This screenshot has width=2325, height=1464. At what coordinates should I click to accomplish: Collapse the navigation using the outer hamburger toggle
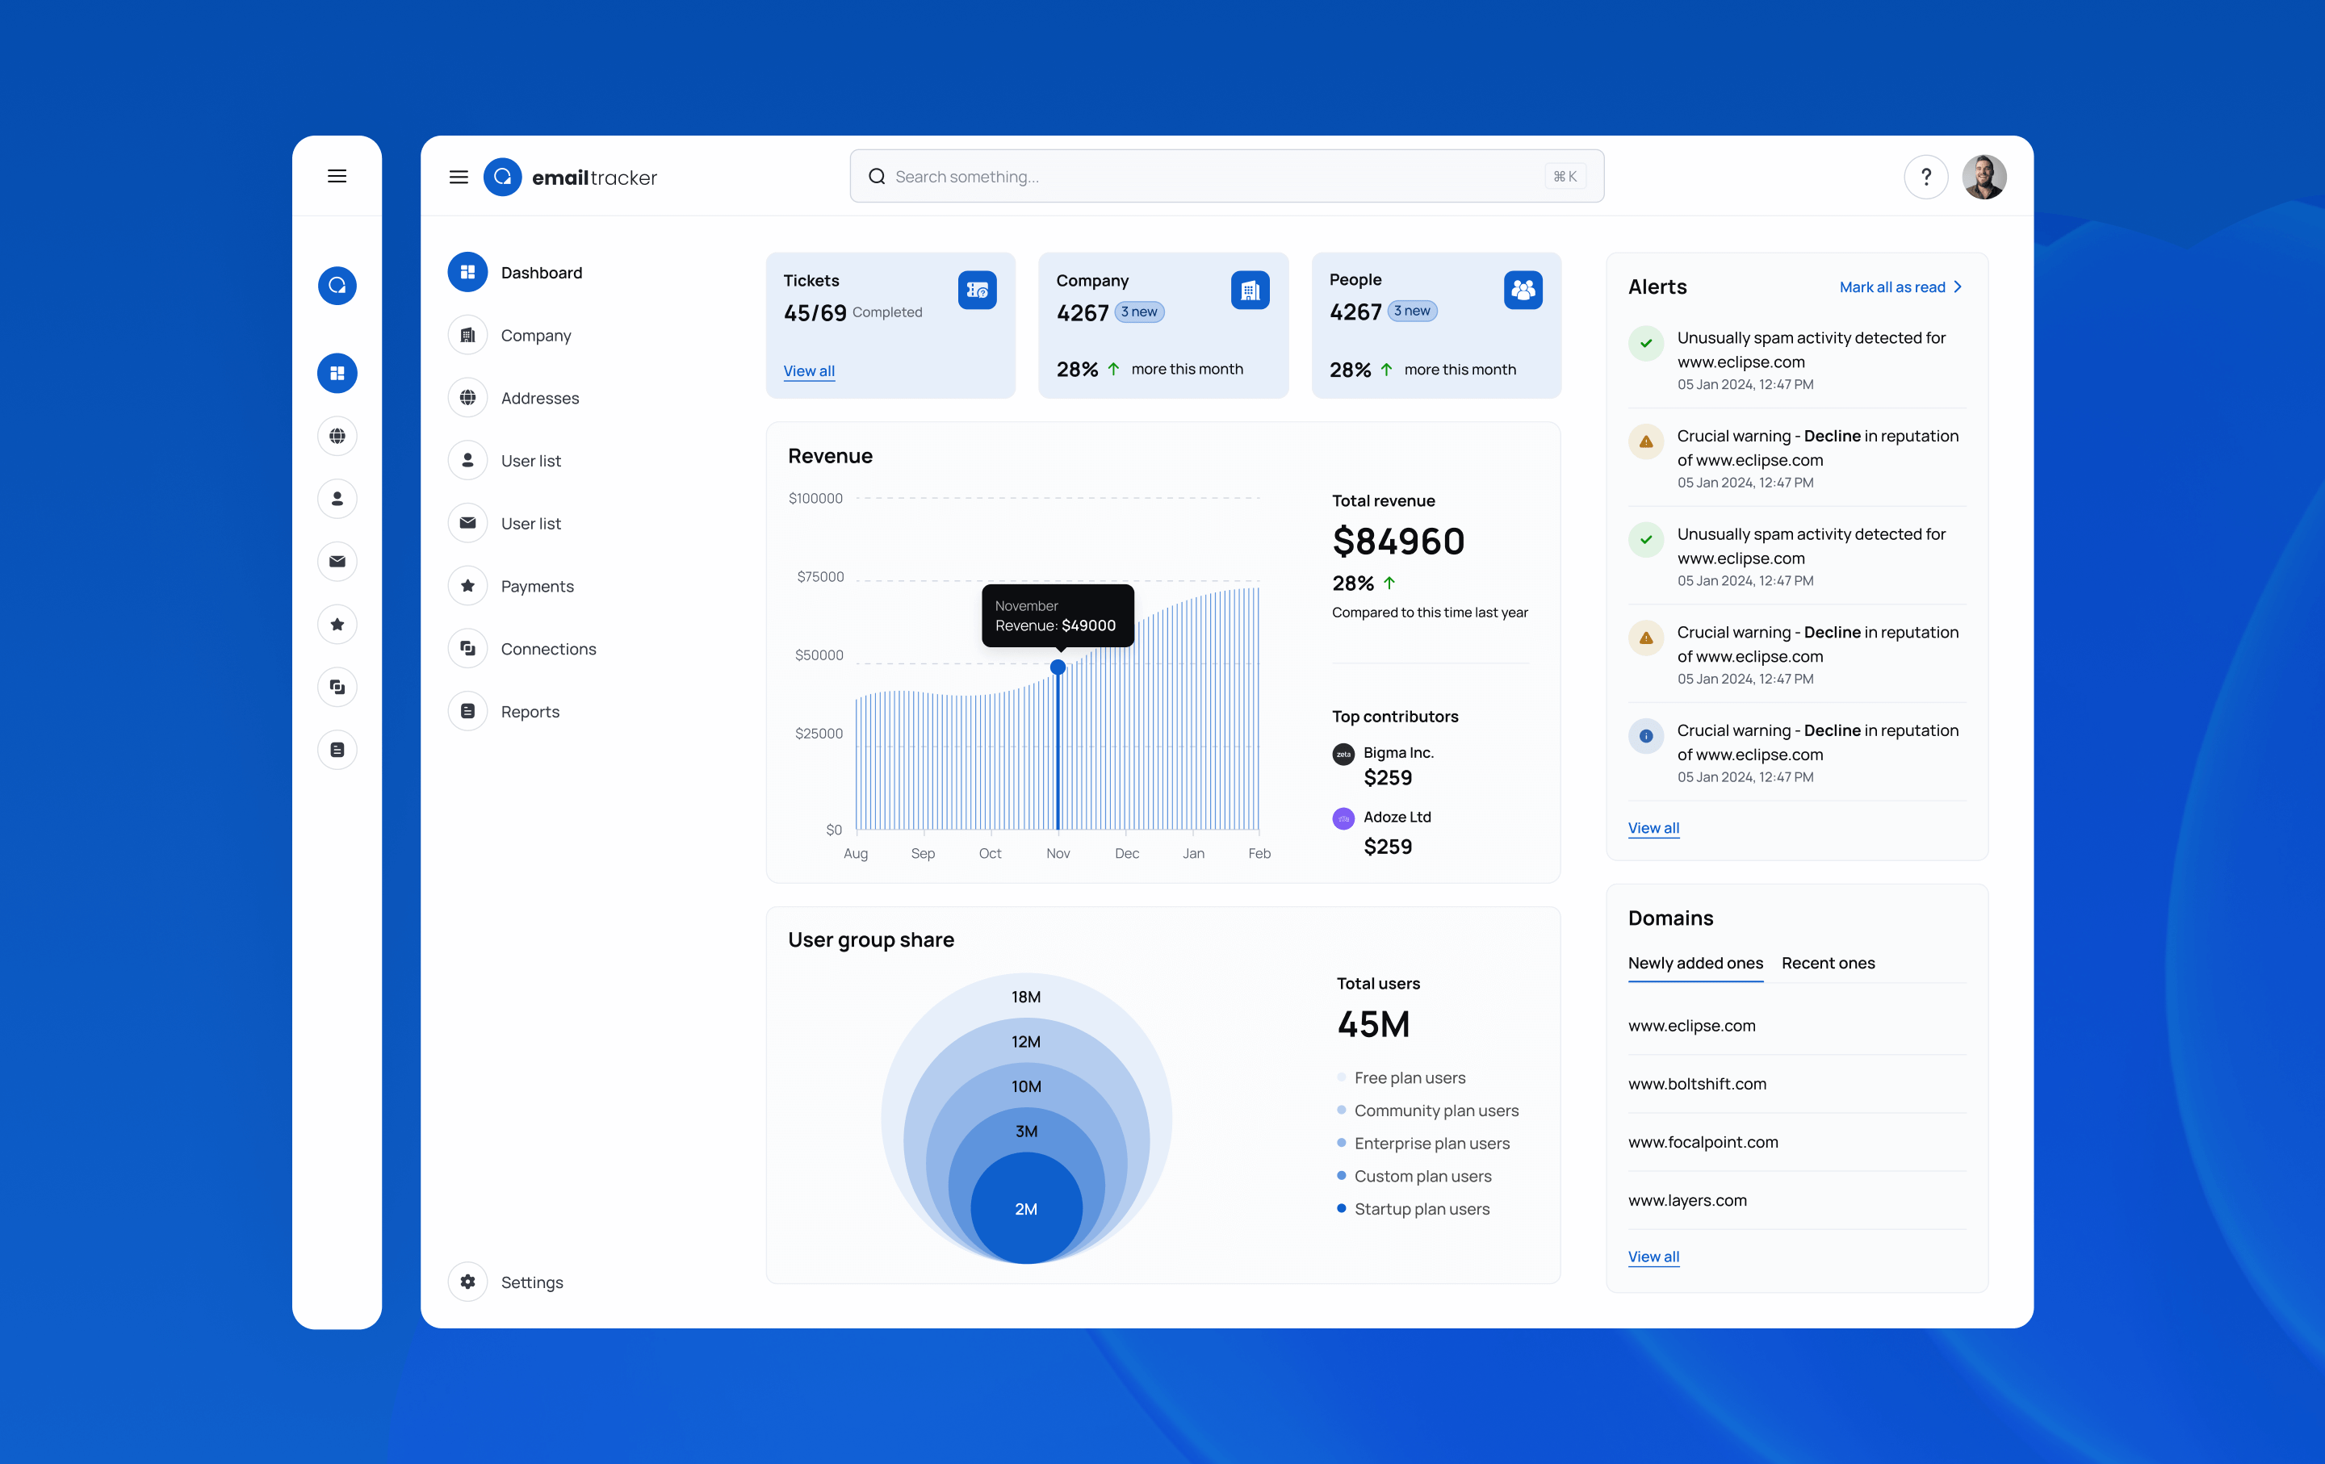click(337, 174)
